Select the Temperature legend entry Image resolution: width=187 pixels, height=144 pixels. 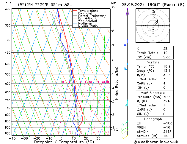(86, 11)
